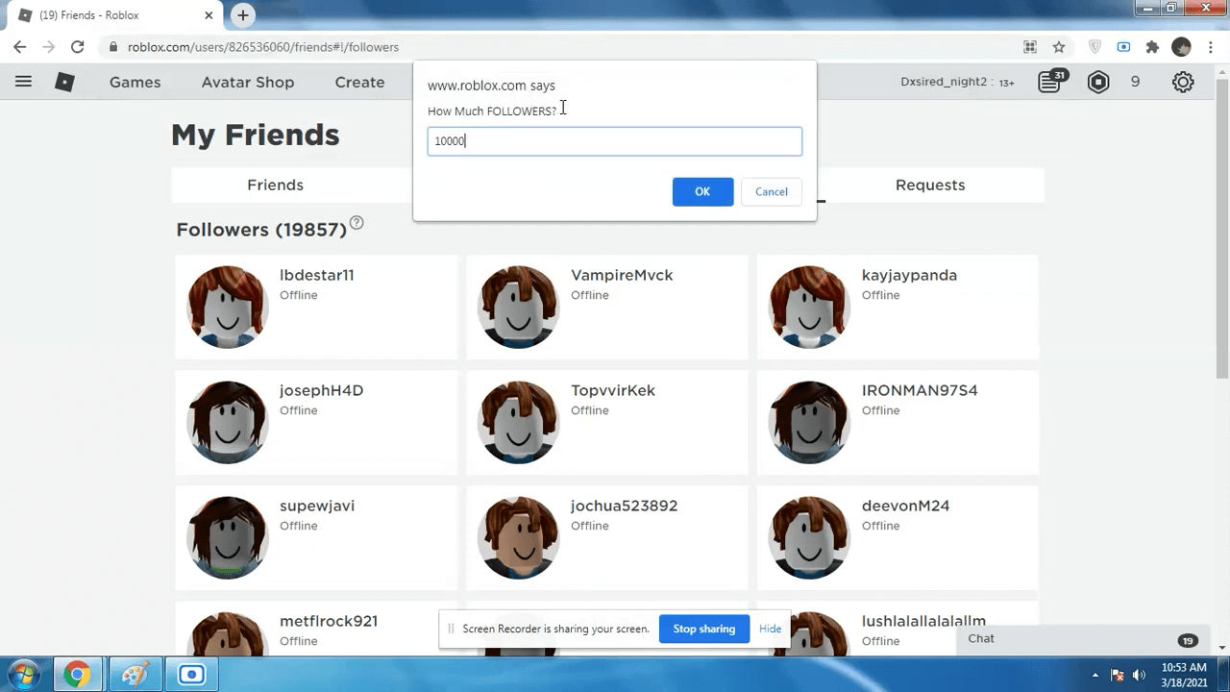Viewport: 1230px width, 692px height.
Task: Open metflrock921's profile link
Action: (329, 621)
